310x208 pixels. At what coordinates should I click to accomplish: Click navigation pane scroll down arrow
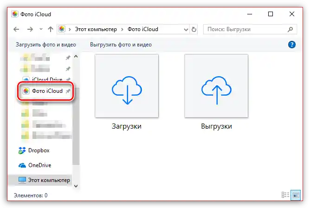pyautogui.click(x=76, y=186)
